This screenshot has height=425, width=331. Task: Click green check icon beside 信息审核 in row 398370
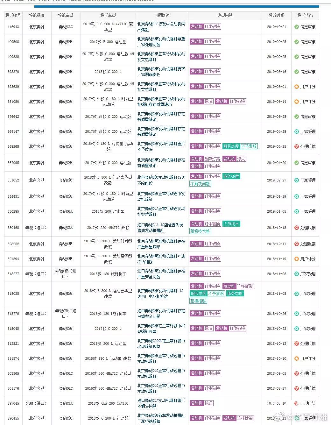tap(296, 72)
